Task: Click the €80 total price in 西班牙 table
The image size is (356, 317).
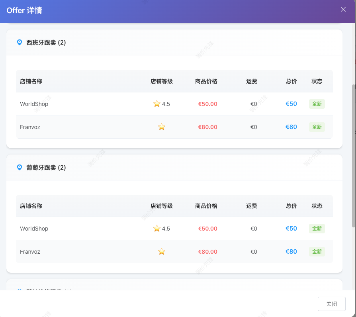Action: pyautogui.click(x=291, y=127)
